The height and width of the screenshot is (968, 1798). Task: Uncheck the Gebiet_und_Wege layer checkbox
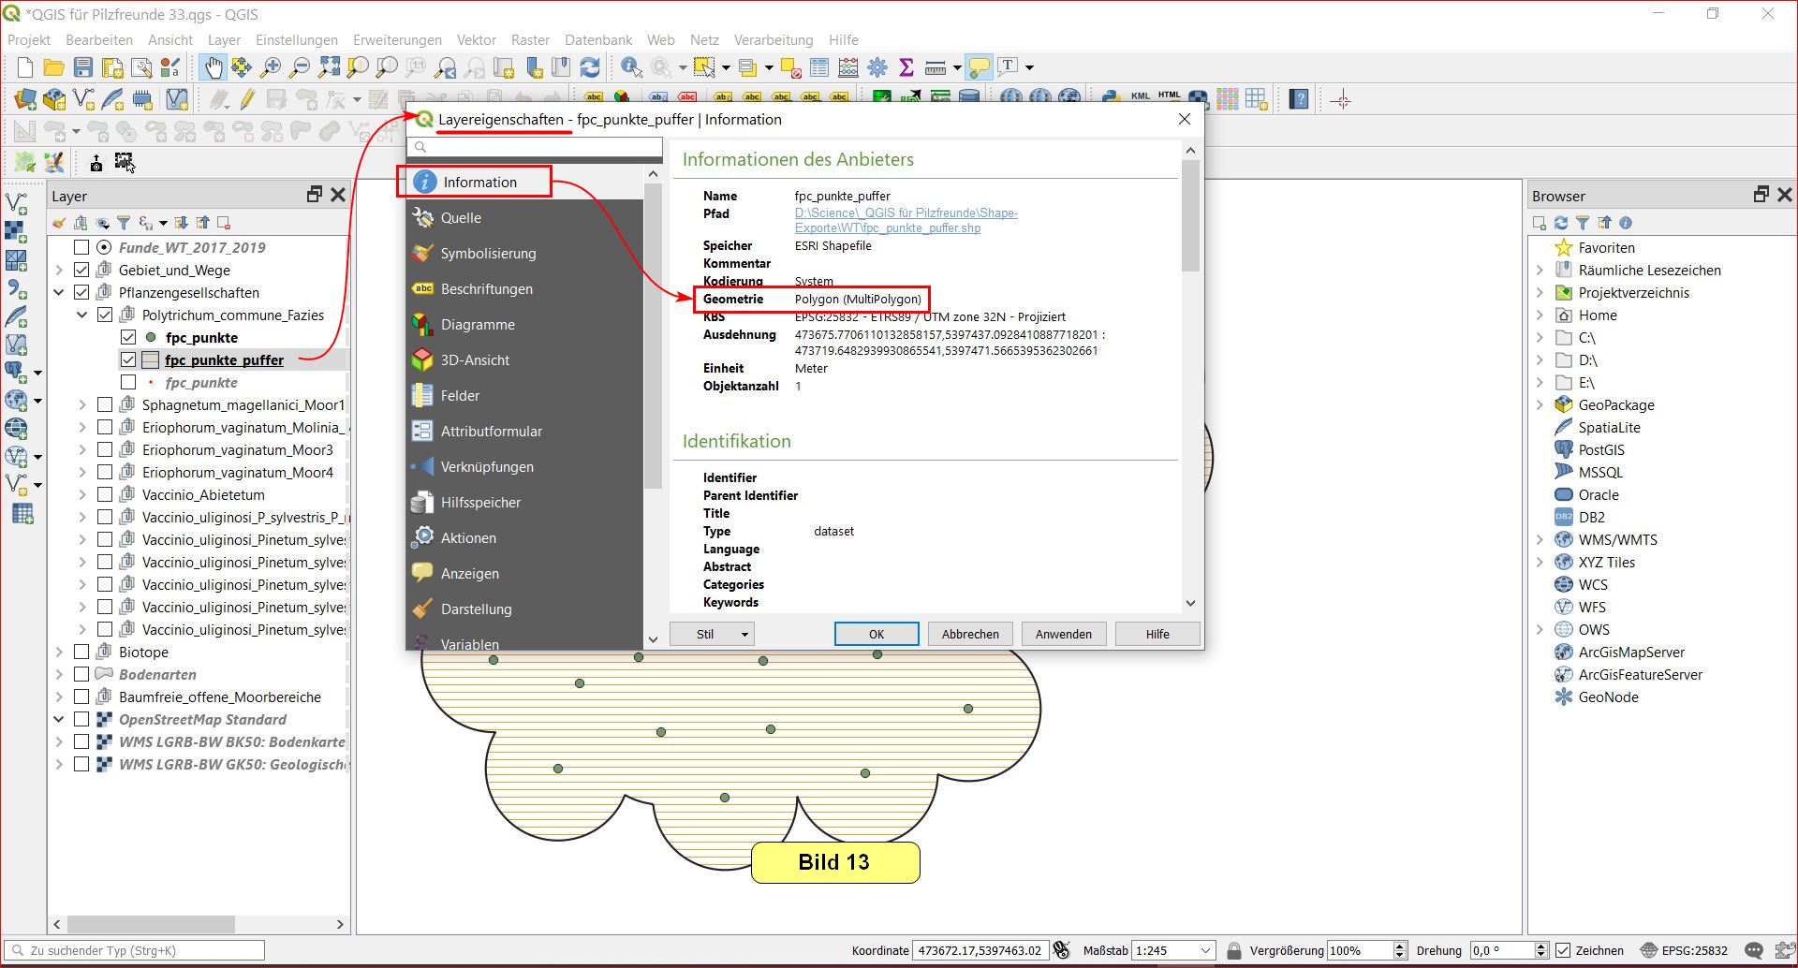pos(81,270)
